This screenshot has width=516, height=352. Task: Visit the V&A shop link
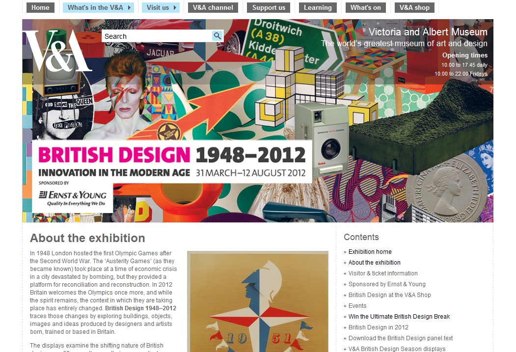pos(414,7)
